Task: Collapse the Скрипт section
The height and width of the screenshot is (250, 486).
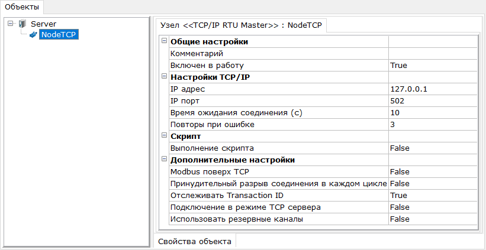Action: coord(165,136)
